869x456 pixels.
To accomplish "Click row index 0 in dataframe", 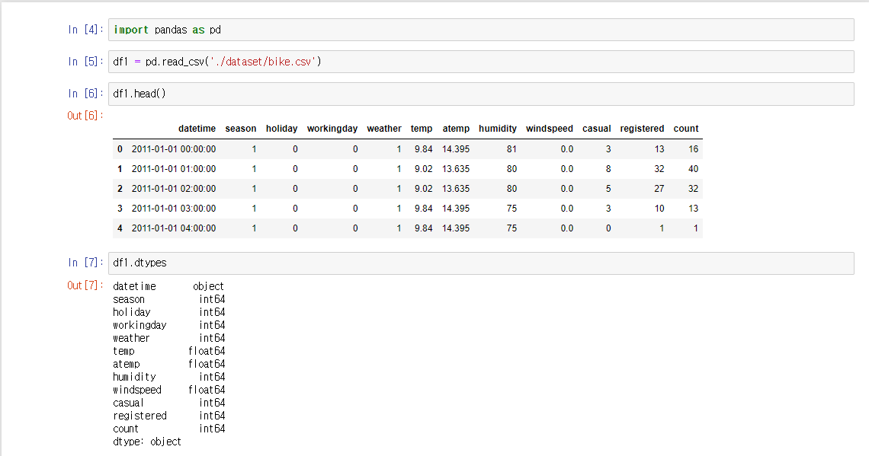I will pos(120,149).
